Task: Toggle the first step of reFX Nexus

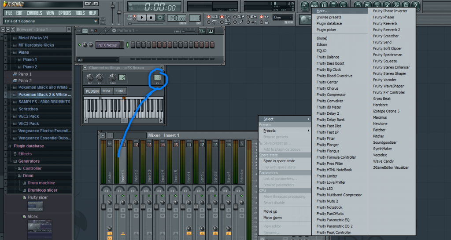Action: coord(133,45)
